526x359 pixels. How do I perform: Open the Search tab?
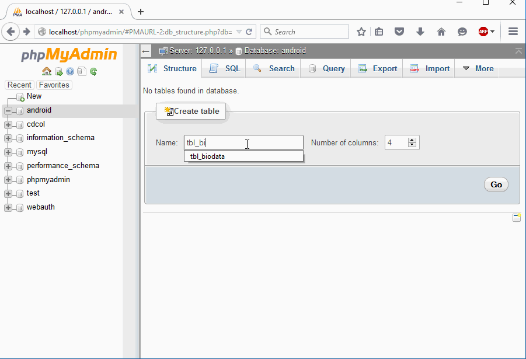pyautogui.click(x=273, y=68)
